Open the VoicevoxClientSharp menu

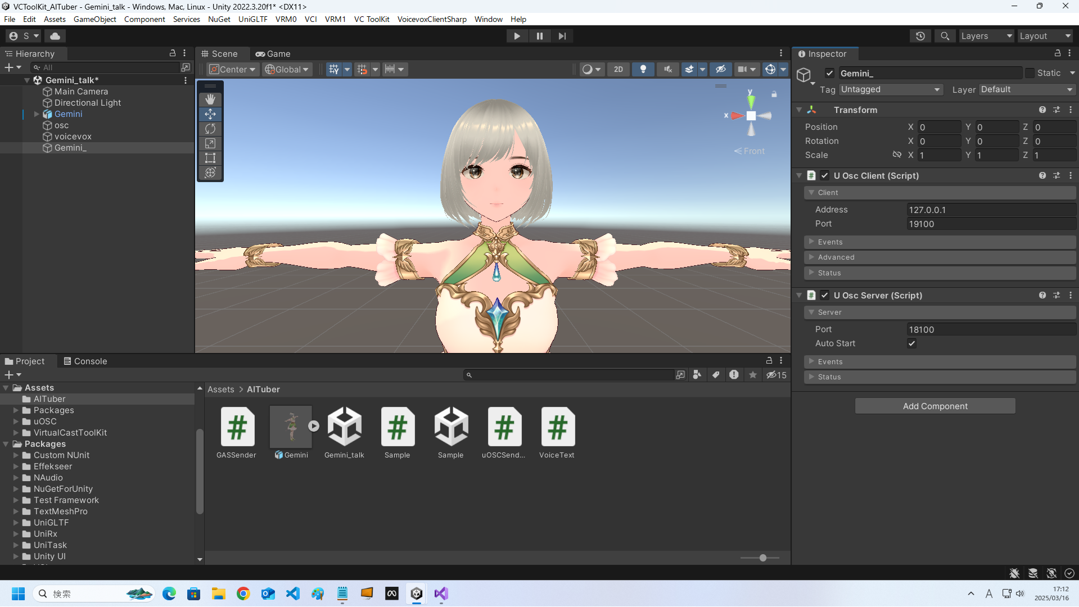point(432,19)
